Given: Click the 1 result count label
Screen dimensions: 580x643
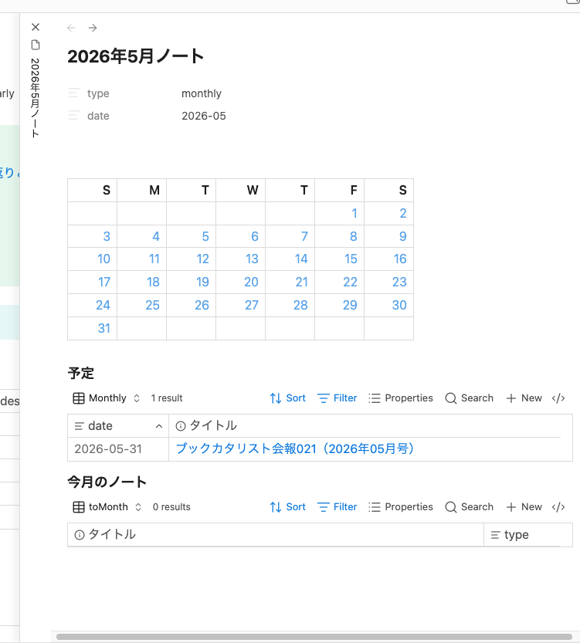Looking at the screenshot, I should 167,398.
